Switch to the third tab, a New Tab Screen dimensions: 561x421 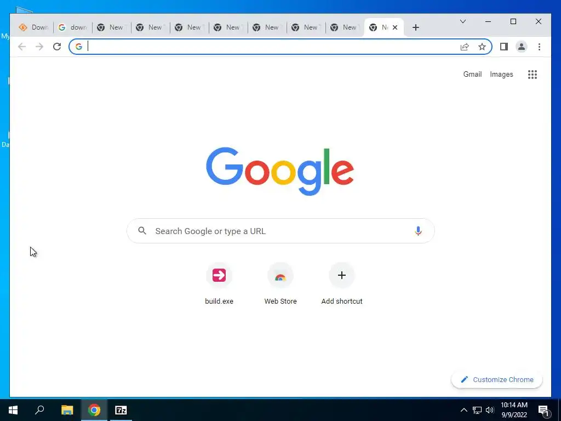[x=112, y=27]
